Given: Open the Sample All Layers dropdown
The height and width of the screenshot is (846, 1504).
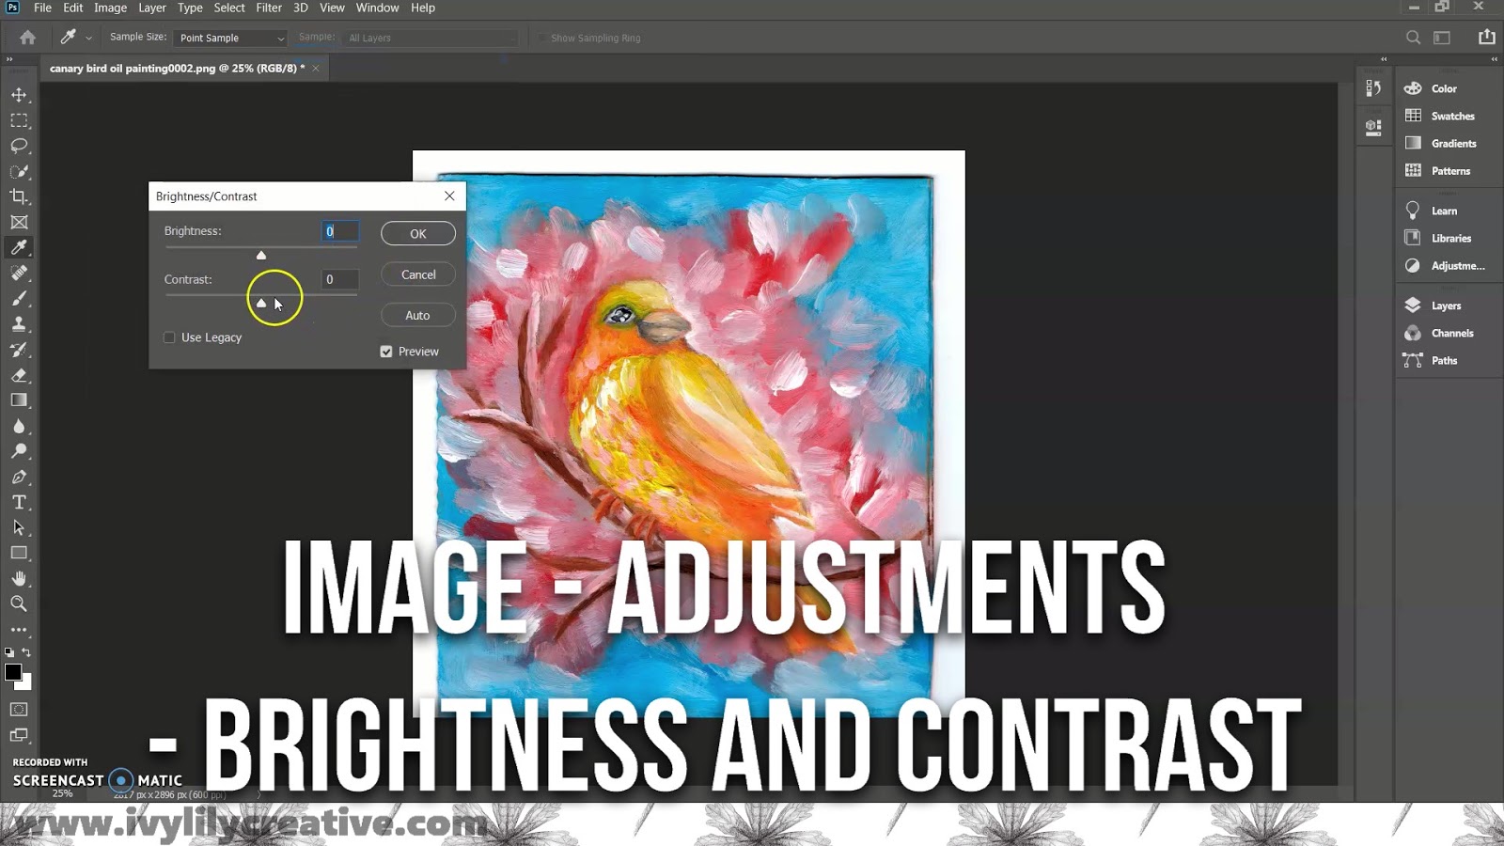Looking at the screenshot, I should tap(431, 38).
